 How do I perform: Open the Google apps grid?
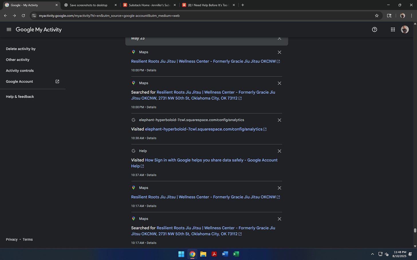tap(393, 29)
